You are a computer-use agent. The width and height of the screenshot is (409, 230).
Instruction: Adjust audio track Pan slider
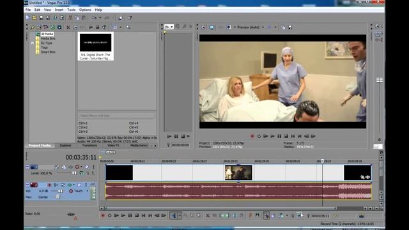(x=58, y=197)
